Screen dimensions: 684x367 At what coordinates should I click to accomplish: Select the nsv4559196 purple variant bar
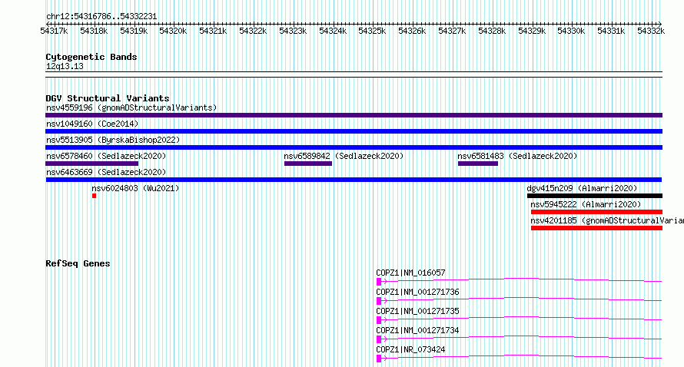pos(354,115)
